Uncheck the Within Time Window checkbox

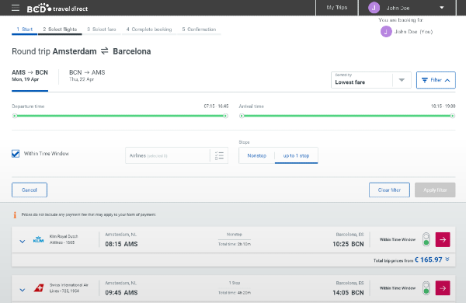click(x=16, y=153)
